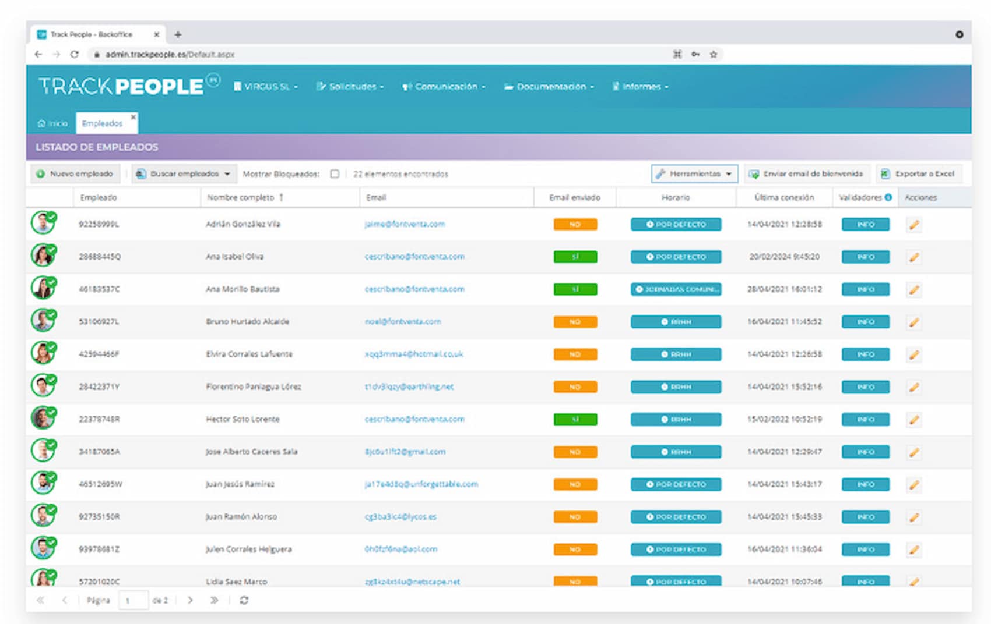This screenshot has height=624, width=991.
Task: Edit Juan Ramón Alonso via pencil icon
Action: 914,517
